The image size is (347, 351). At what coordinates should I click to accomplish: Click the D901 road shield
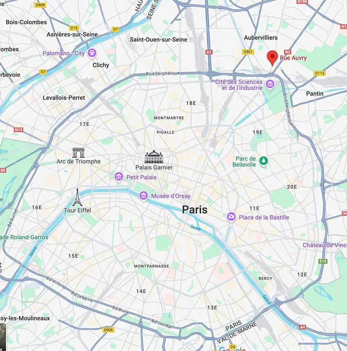click(248, 52)
